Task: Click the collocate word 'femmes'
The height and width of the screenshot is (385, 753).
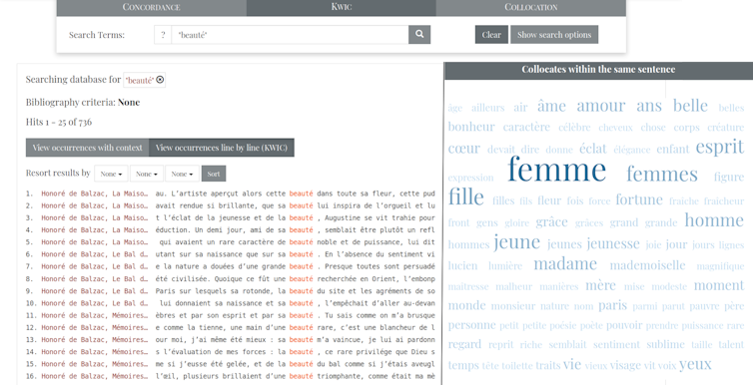Action: click(x=662, y=174)
